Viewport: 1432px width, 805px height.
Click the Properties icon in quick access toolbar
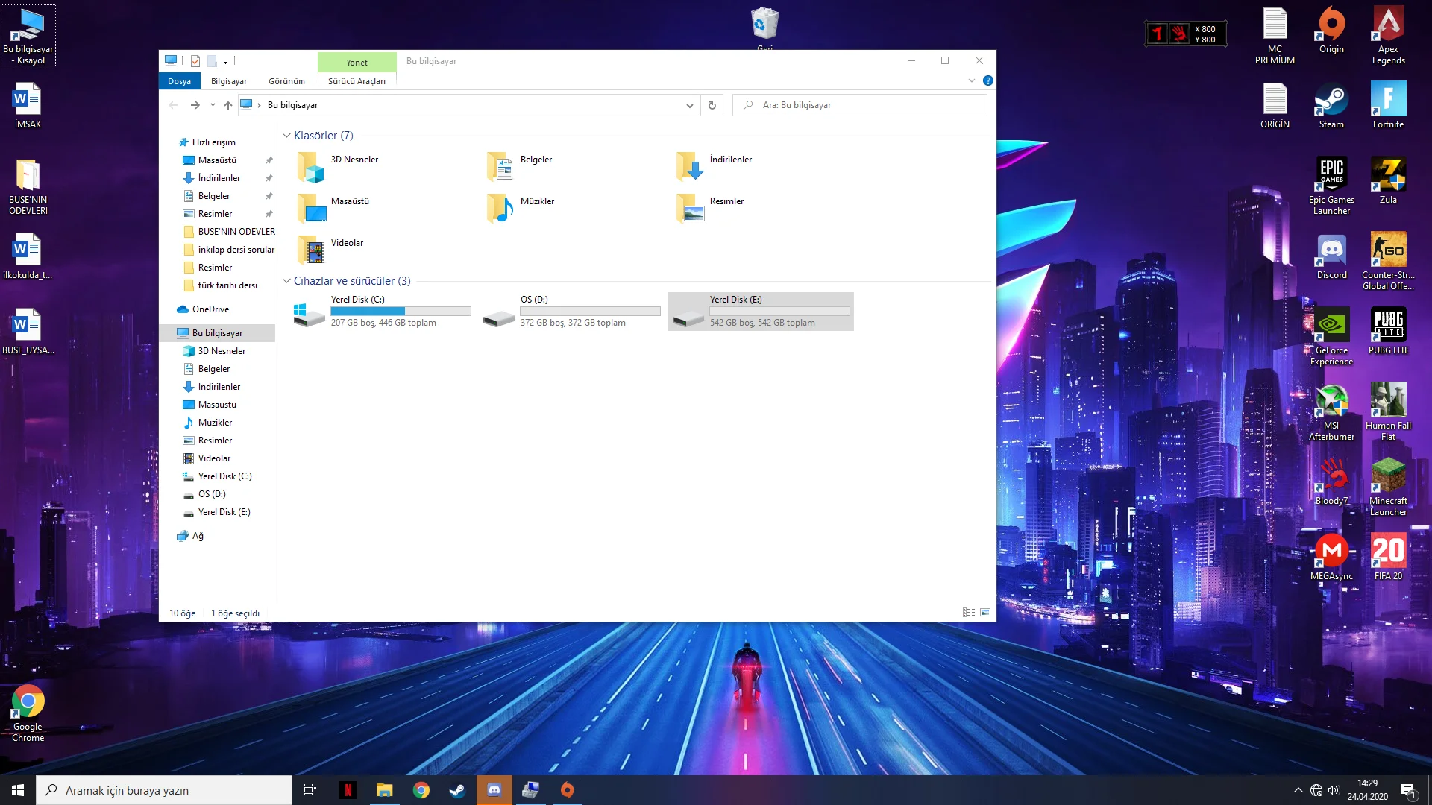pyautogui.click(x=195, y=61)
